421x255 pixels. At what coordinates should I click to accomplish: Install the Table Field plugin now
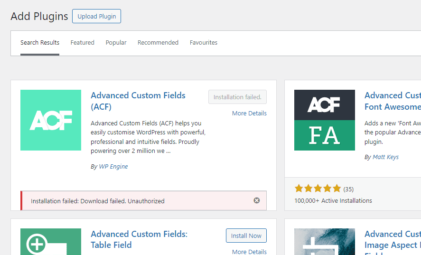246,236
